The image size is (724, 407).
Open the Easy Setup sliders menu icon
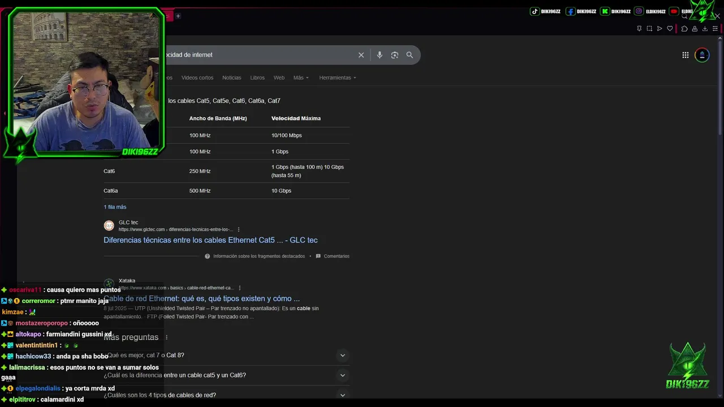pos(715,28)
